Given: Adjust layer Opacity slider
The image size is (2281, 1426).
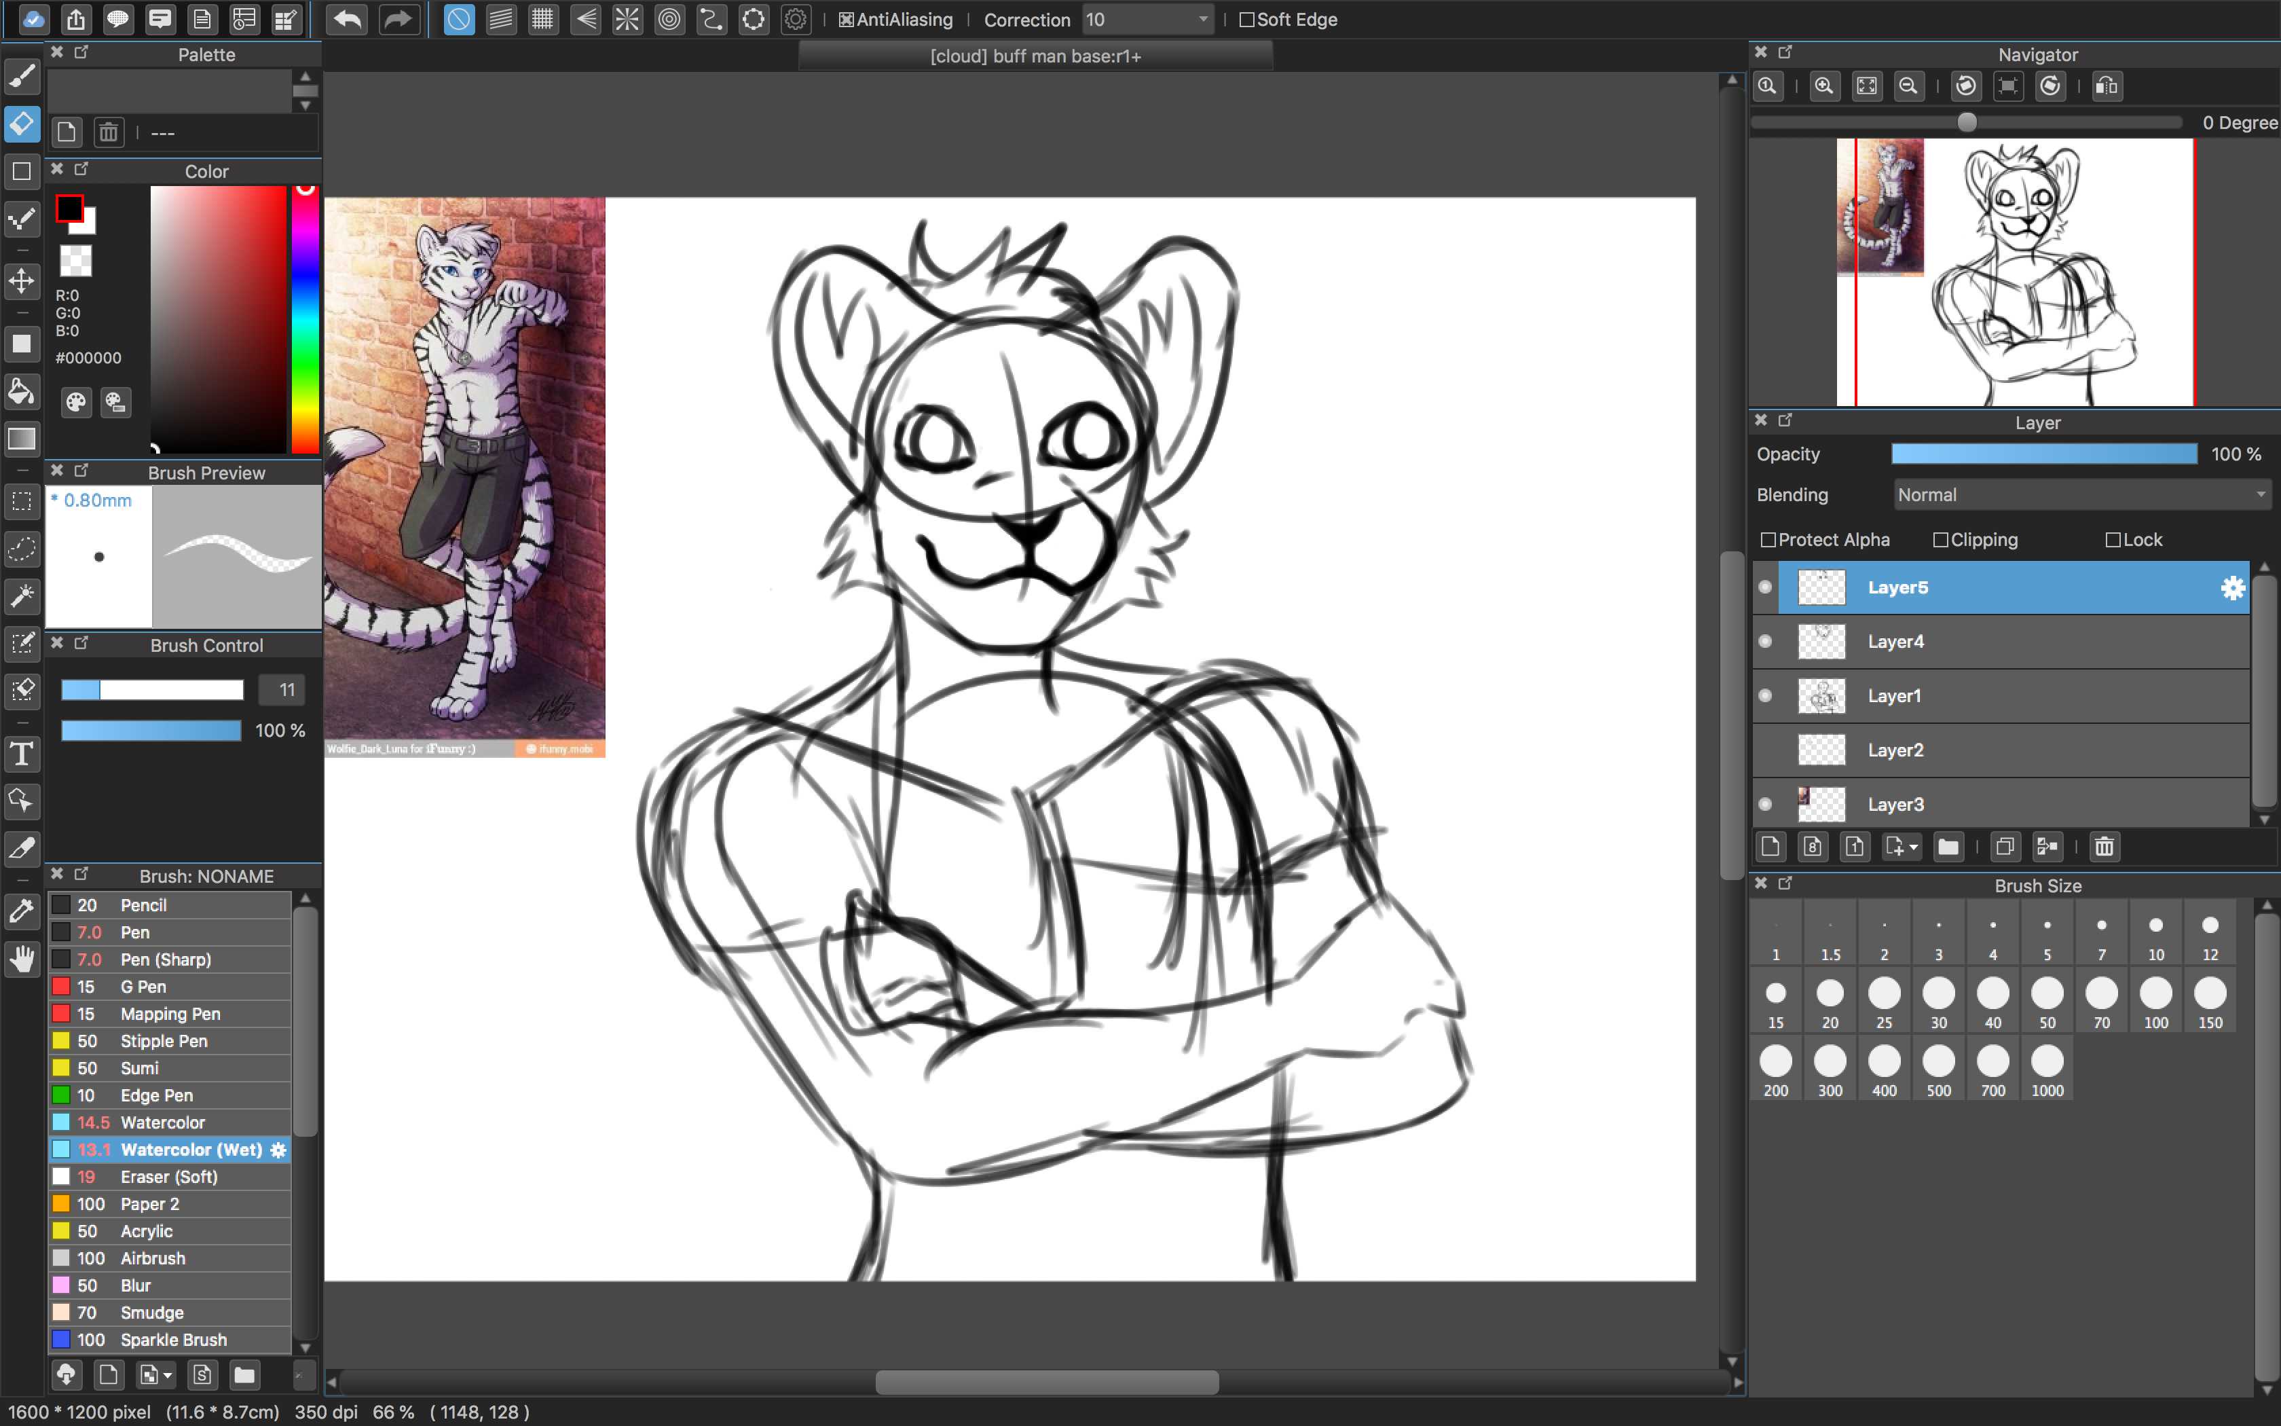Looking at the screenshot, I should (x=2043, y=454).
